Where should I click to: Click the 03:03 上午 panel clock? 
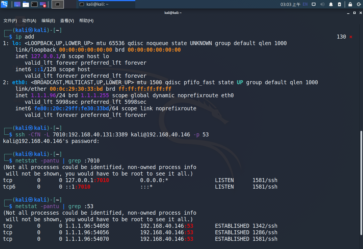tap(290, 4)
